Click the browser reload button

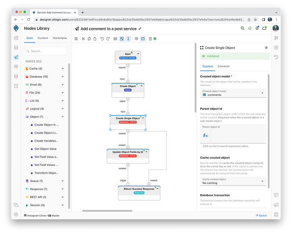pyautogui.click(x=28, y=20)
